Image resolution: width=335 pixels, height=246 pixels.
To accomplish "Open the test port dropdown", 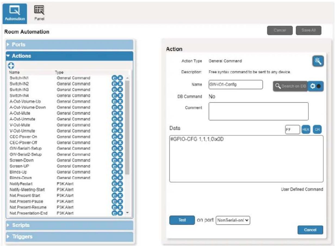I will (233, 220).
